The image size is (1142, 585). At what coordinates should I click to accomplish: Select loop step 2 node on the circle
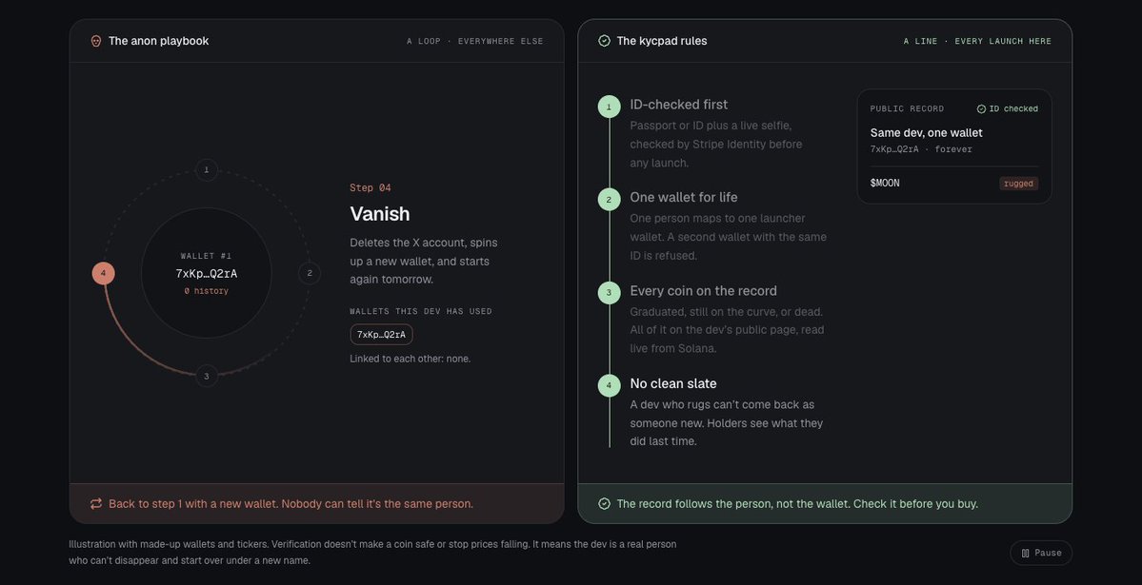[310, 274]
